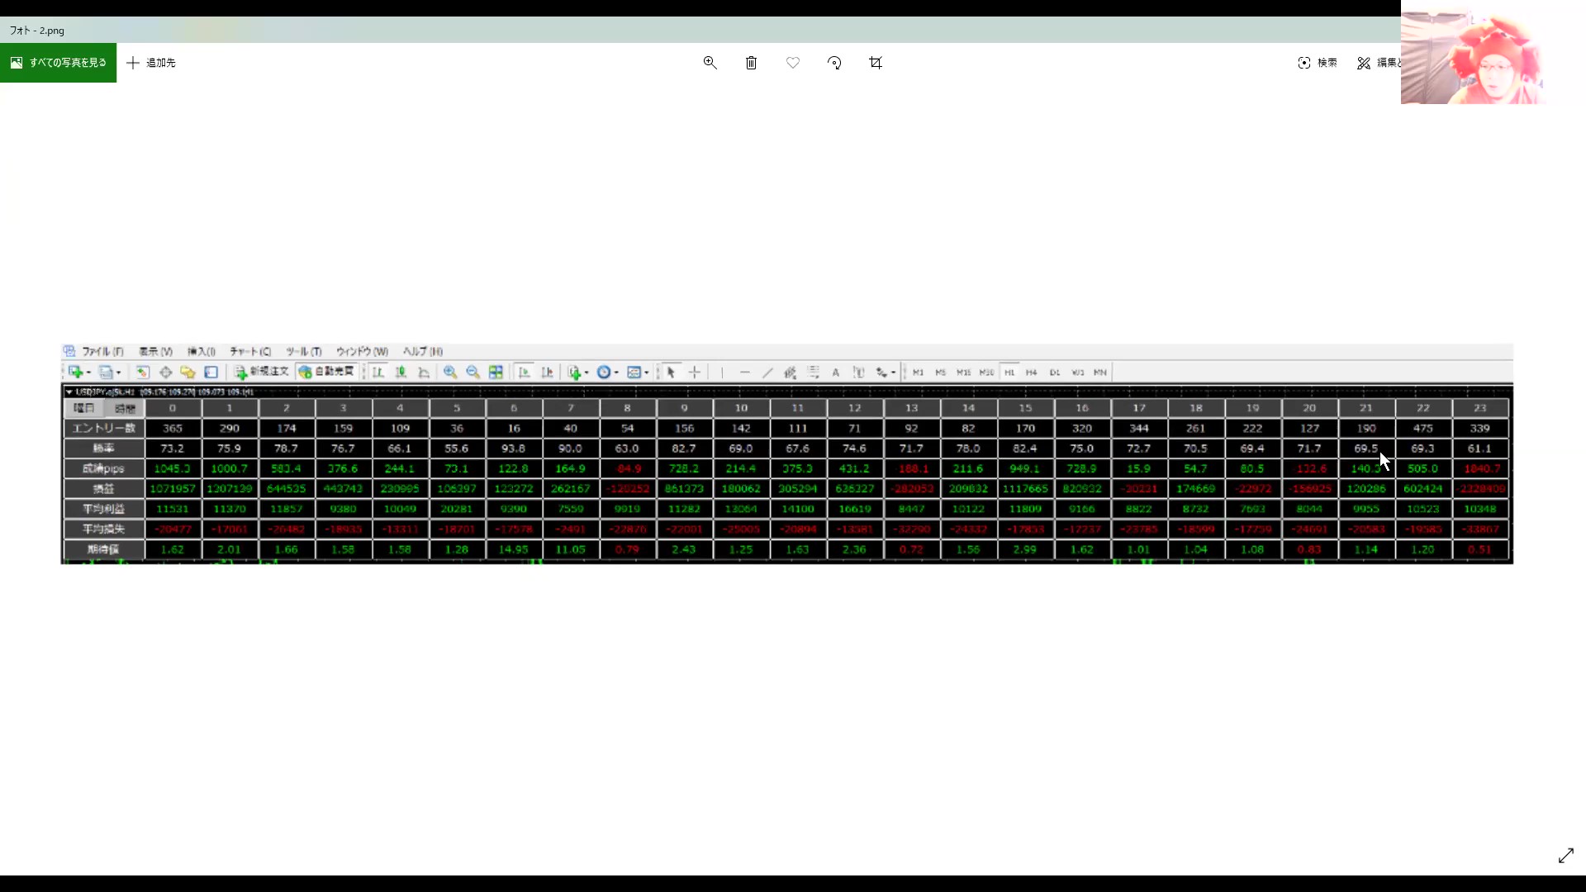
Task: Enter fullscreen using diagonal arrows icon
Action: pos(1565,856)
